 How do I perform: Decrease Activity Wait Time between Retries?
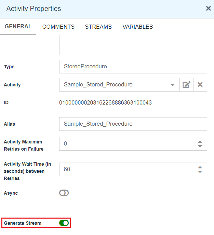point(200,172)
